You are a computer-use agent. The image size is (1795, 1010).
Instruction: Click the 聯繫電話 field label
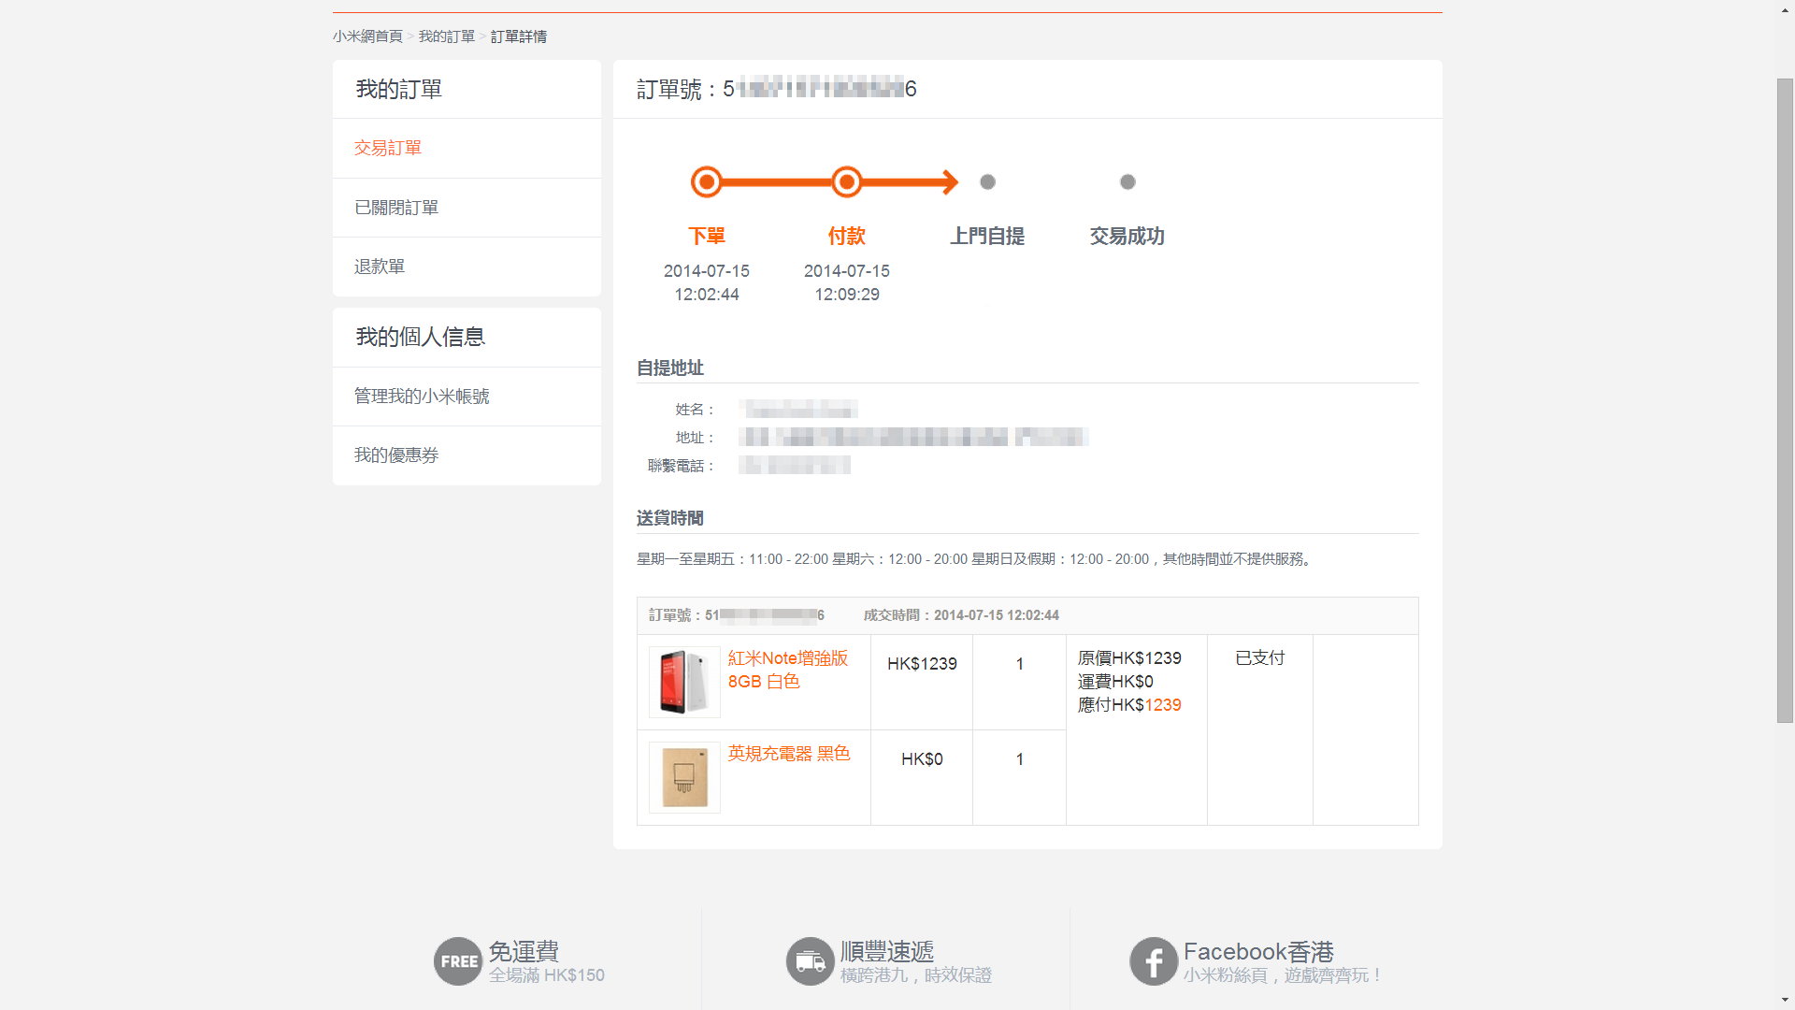(682, 466)
